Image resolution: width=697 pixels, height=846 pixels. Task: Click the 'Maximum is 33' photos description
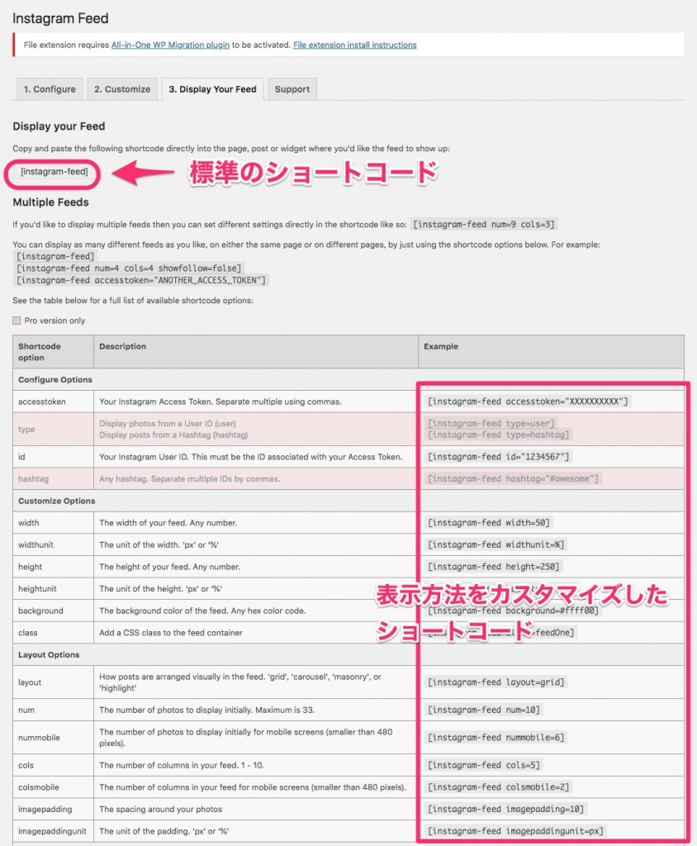point(206,710)
